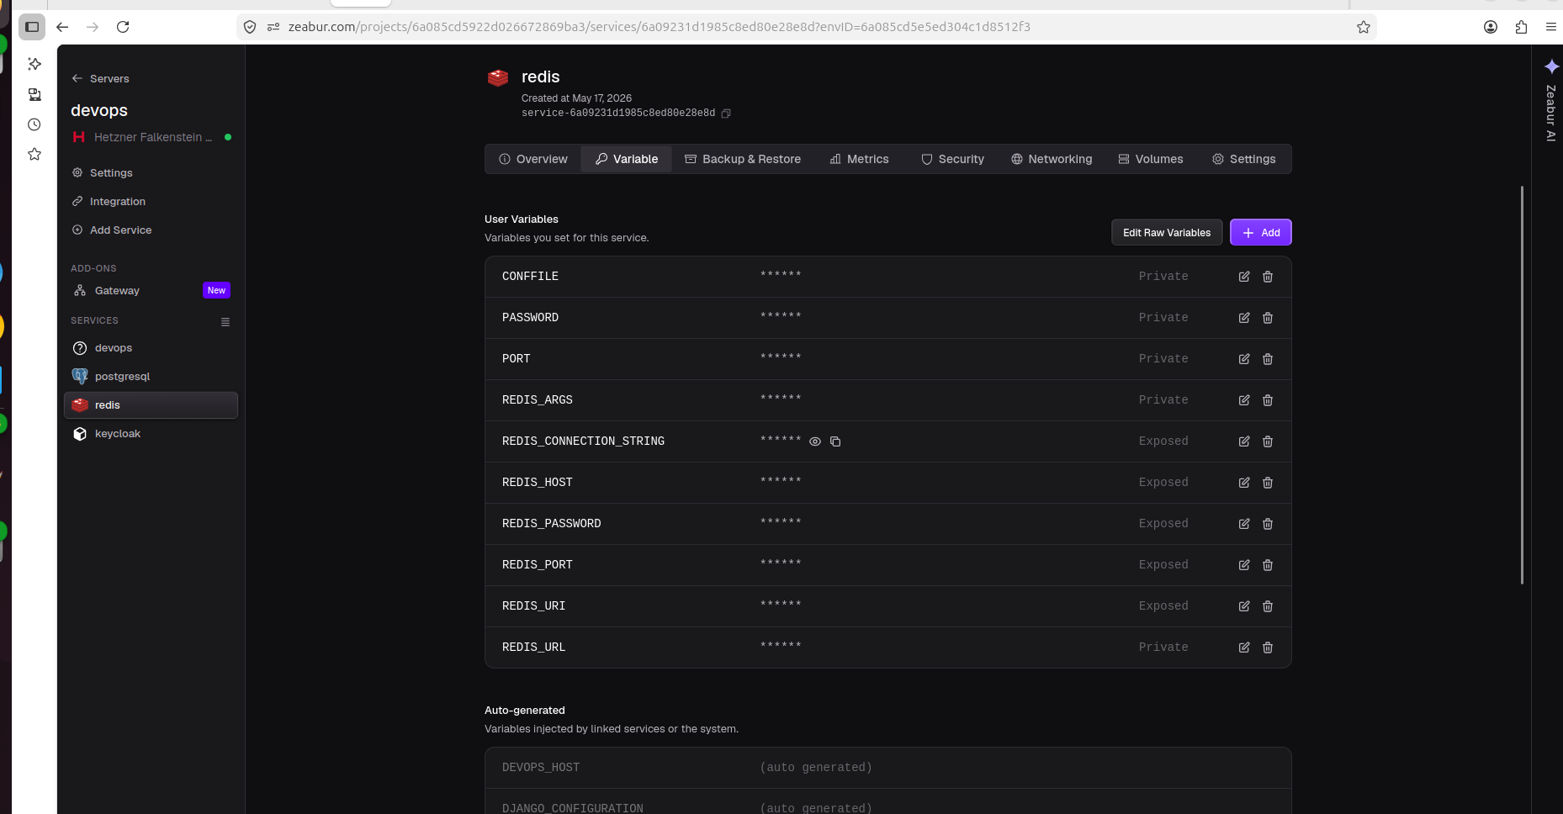1563x814 pixels.
Task: Open the bookmarks sidebar star icon
Action: (34, 154)
